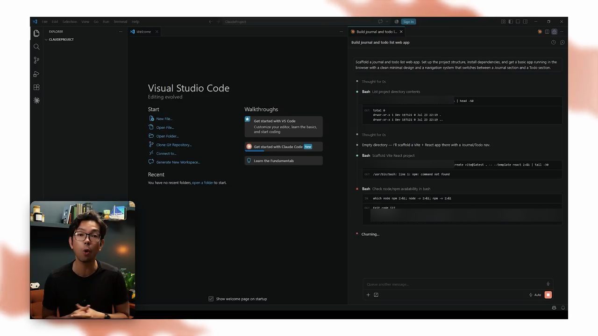
Task: Switch to the Welcome tab
Action: [143, 32]
